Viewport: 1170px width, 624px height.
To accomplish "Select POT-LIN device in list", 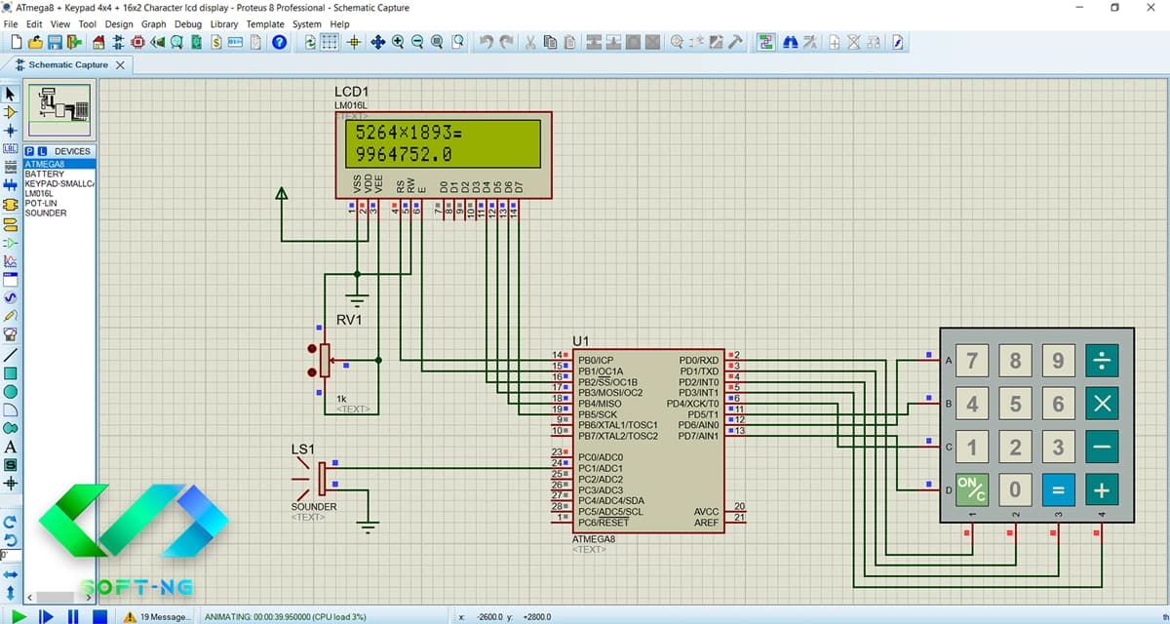I will pos(59,203).
